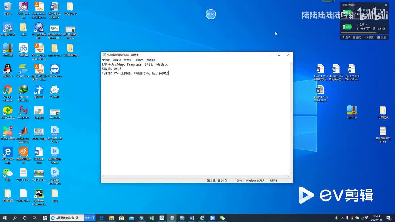Click the recording timer 00:00 circle

211,14
